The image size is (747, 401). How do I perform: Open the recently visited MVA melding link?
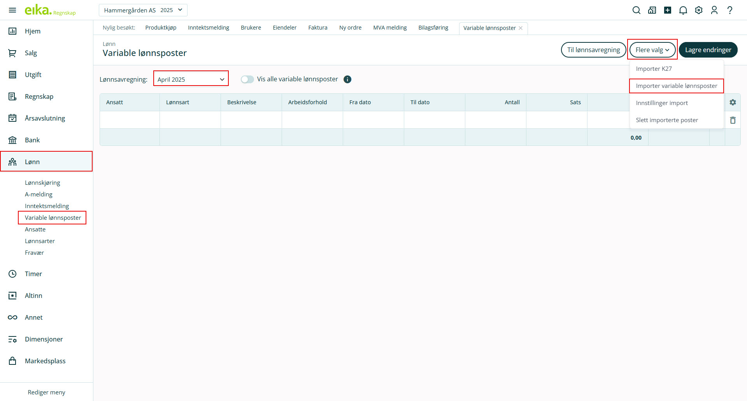pyautogui.click(x=389, y=28)
